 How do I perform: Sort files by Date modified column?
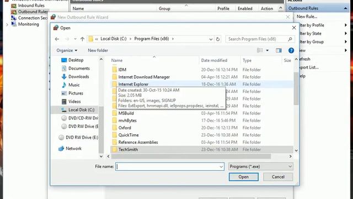214,60
